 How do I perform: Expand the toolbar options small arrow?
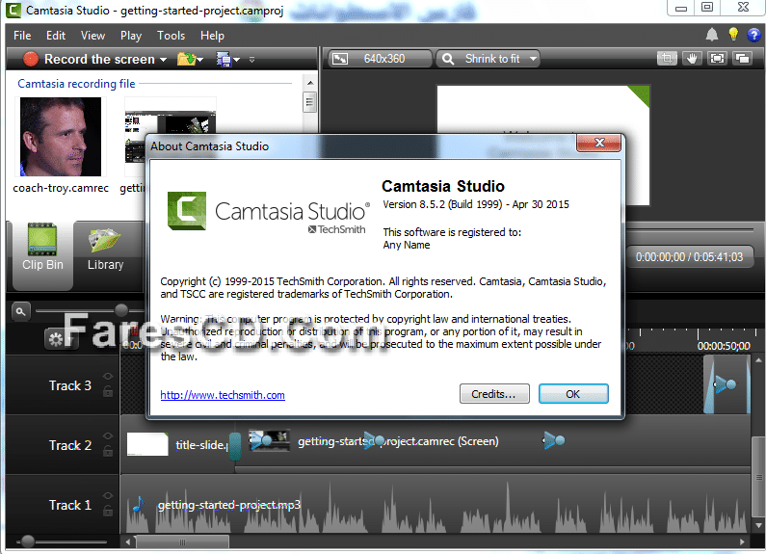tap(252, 60)
